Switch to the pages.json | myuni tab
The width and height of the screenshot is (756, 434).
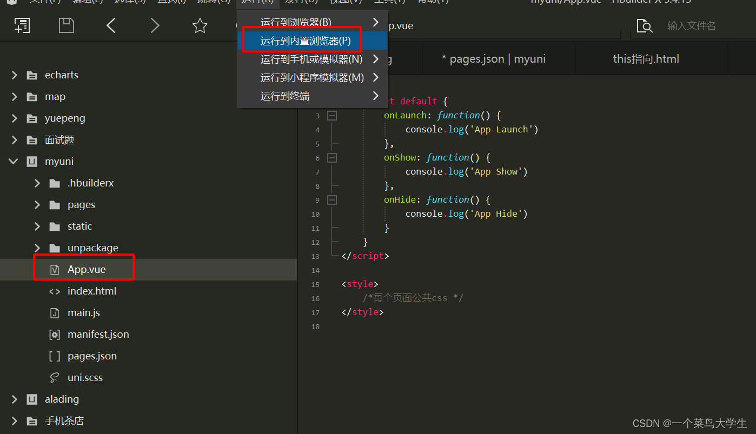click(494, 59)
